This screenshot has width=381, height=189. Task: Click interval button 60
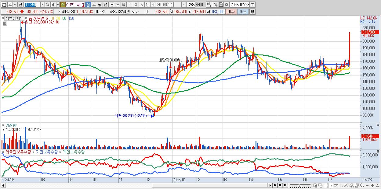click(165, 5)
